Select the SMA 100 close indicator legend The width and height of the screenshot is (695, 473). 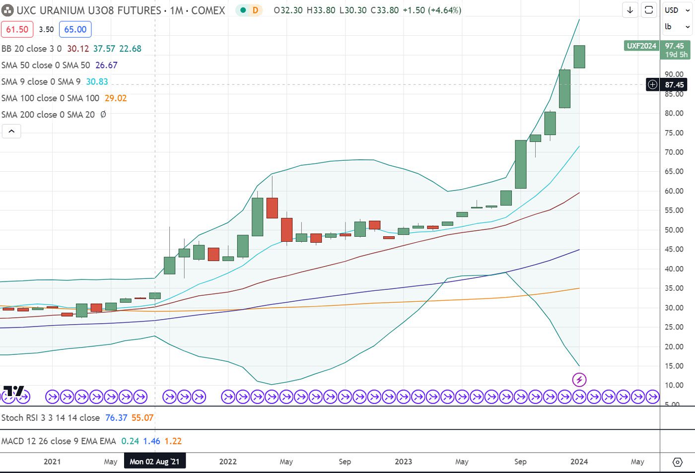pos(50,98)
